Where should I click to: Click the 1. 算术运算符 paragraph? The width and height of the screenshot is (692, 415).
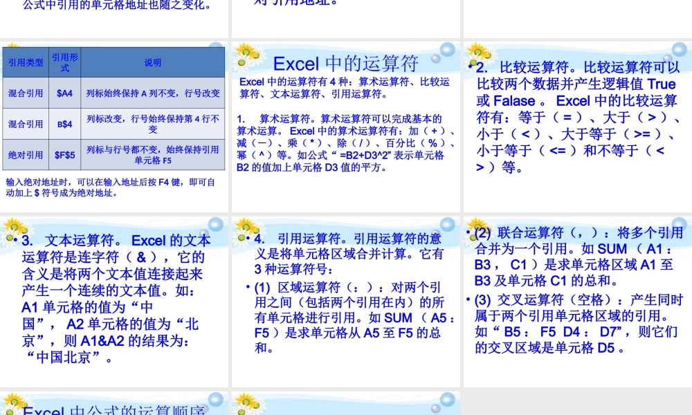(345, 143)
